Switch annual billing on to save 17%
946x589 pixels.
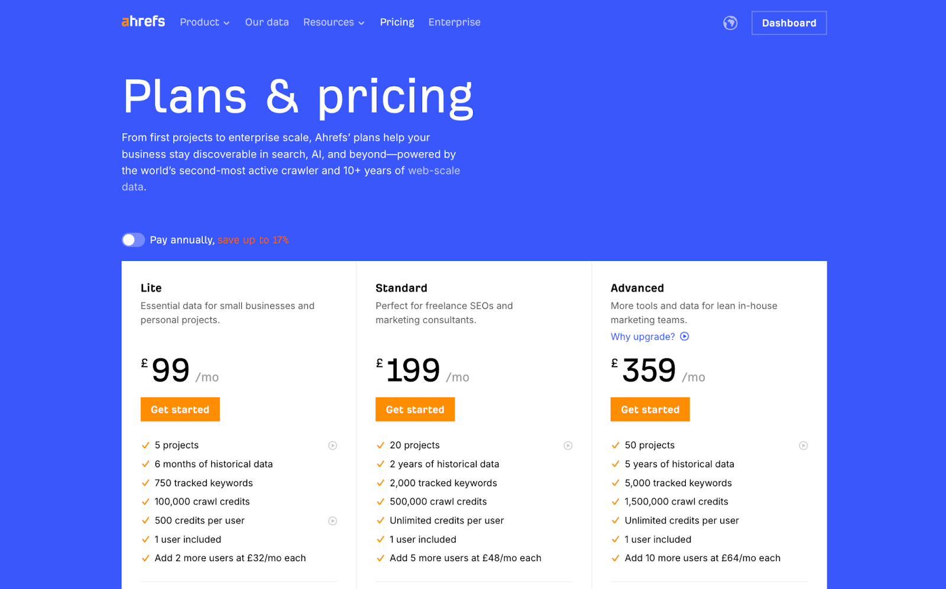[x=133, y=240]
